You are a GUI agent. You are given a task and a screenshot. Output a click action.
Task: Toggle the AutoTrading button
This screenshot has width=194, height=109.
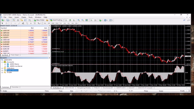click(x=56, y=20)
